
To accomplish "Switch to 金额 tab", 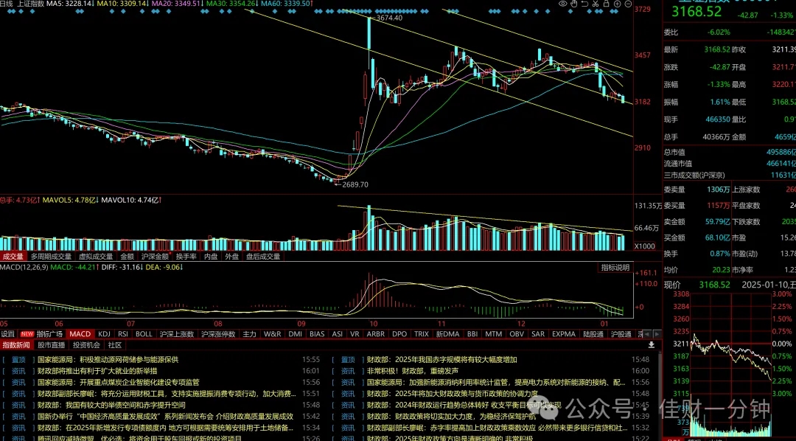I will pos(127,257).
